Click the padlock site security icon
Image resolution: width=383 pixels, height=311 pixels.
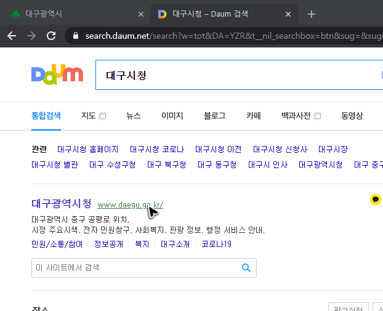pyautogui.click(x=76, y=36)
